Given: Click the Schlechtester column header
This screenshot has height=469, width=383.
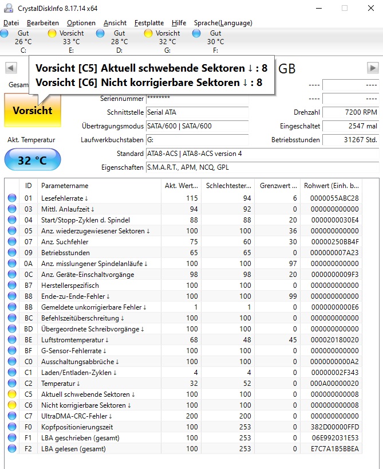Looking at the screenshot, I should (228, 186).
